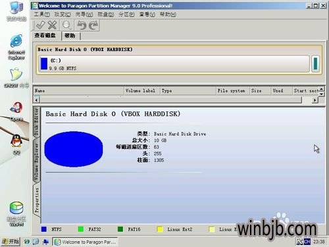Click the partition list right scroll arrow
Image resolution: width=329 pixels, height=247 pixels.
tap(315, 100)
